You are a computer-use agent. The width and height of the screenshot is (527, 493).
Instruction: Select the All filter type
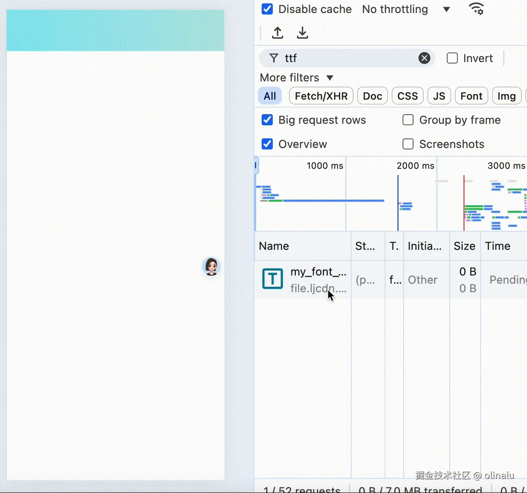click(270, 96)
